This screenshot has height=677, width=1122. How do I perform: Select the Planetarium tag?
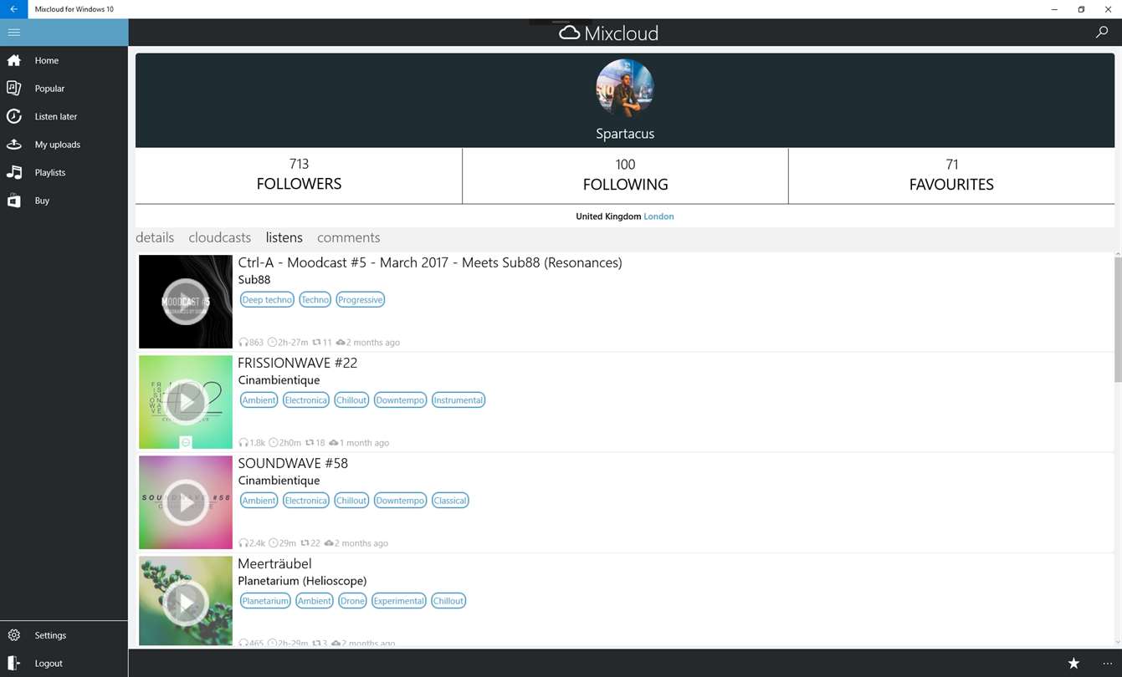pos(265,600)
